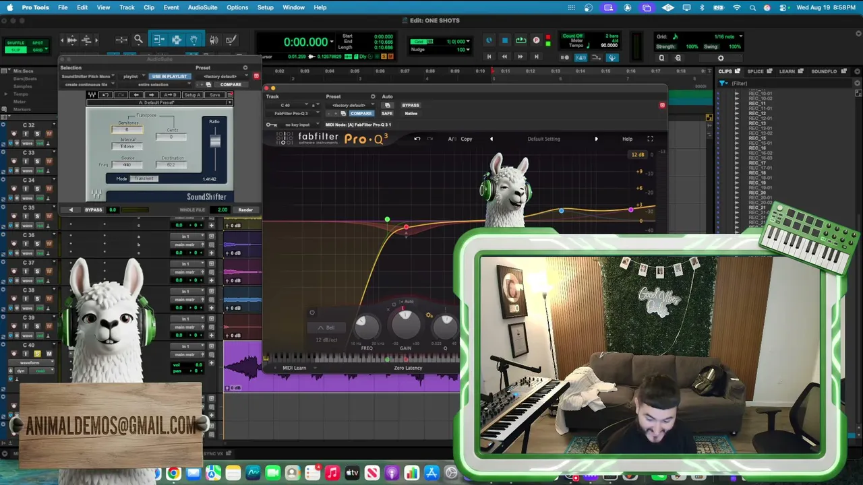The width and height of the screenshot is (863, 485).
Task: Click the Pro-Q 3 Help button
Action: [x=627, y=139]
